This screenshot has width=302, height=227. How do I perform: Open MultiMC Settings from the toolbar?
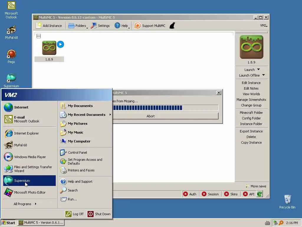pos(100,26)
